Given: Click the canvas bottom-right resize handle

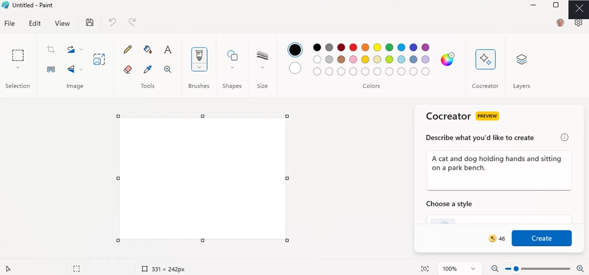Looking at the screenshot, I should [287, 240].
